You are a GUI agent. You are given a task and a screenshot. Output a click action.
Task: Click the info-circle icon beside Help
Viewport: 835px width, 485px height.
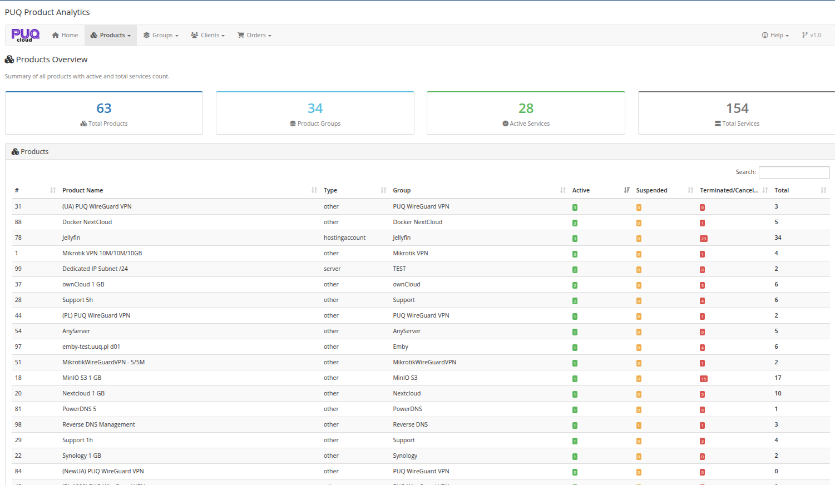(x=764, y=35)
